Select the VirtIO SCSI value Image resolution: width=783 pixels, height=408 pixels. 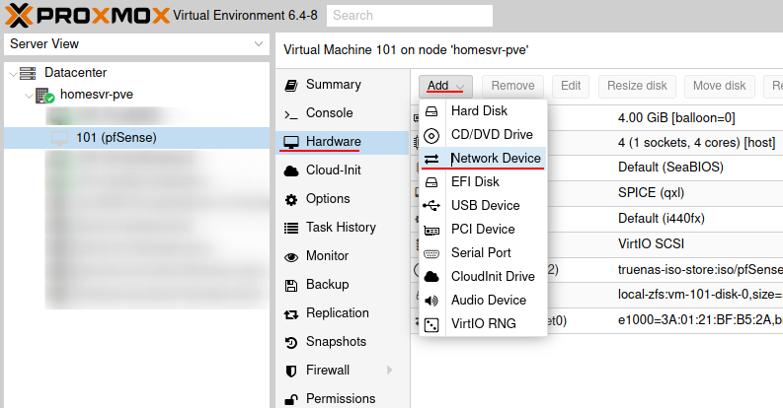point(651,243)
